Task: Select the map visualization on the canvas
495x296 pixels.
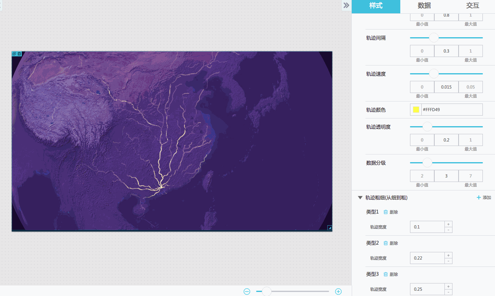Action: click(172, 141)
